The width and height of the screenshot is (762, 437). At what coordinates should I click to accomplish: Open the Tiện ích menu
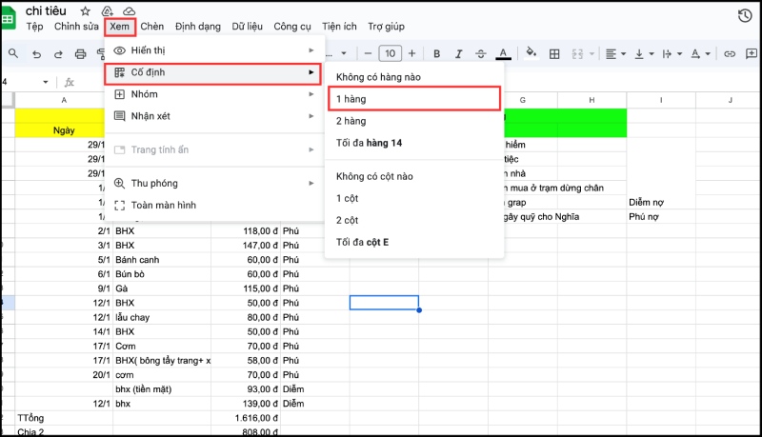point(339,27)
